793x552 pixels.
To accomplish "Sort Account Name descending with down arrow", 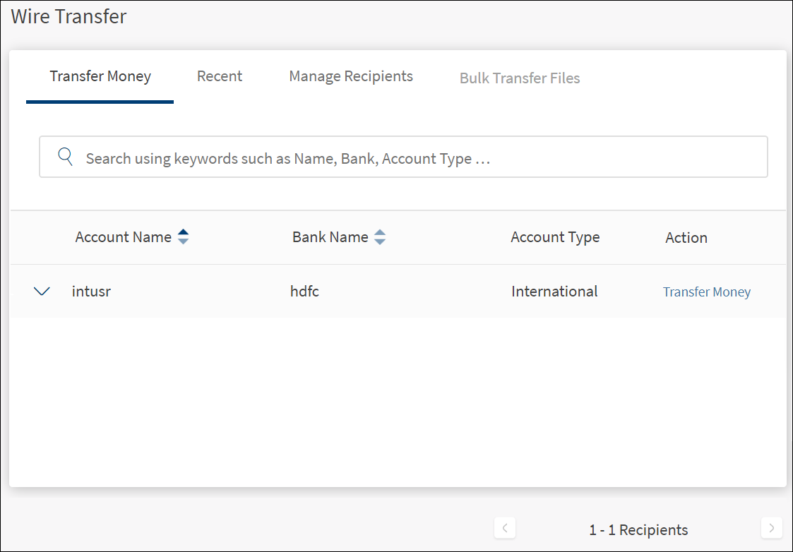I will (183, 241).
